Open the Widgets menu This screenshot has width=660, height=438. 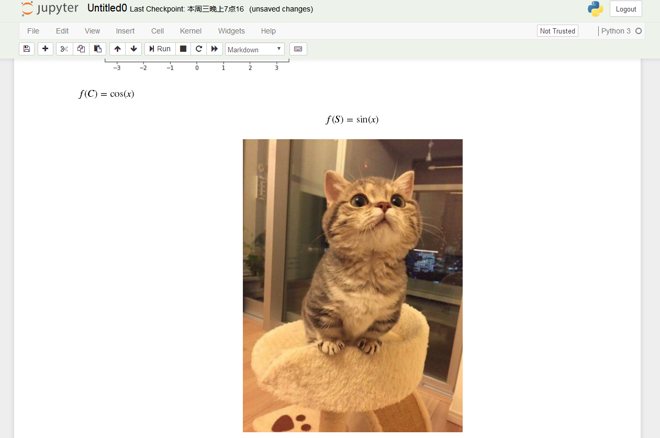[231, 31]
